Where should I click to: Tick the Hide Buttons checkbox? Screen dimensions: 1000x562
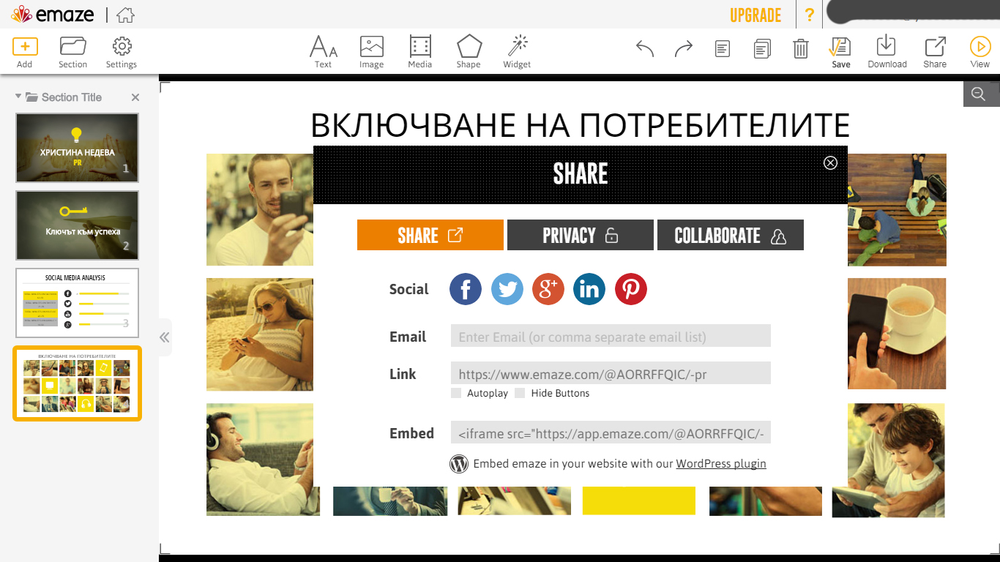(520, 393)
